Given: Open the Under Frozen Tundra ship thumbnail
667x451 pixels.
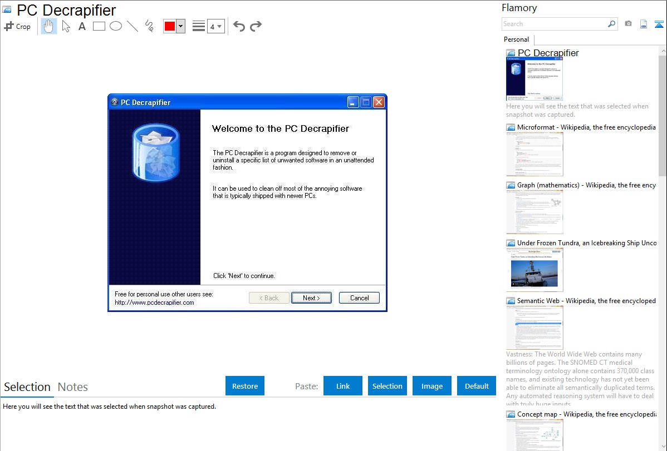Looking at the screenshot, I should 534,270.
